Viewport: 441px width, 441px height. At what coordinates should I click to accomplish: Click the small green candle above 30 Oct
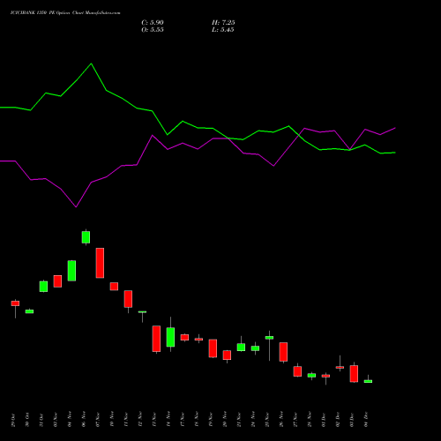[29, 311]
